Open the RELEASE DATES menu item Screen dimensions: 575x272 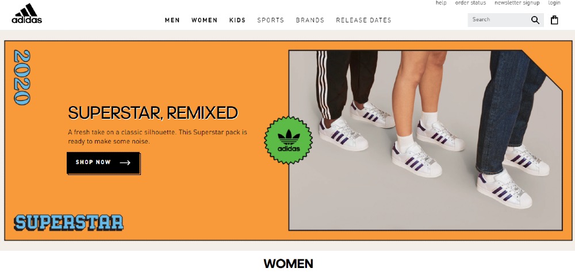pos(363,20)
